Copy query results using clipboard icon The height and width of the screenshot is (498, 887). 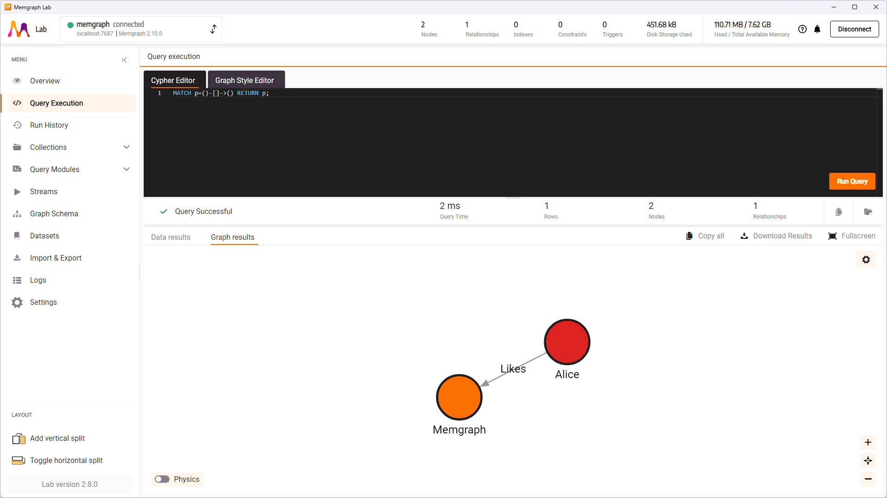[839, 211]
